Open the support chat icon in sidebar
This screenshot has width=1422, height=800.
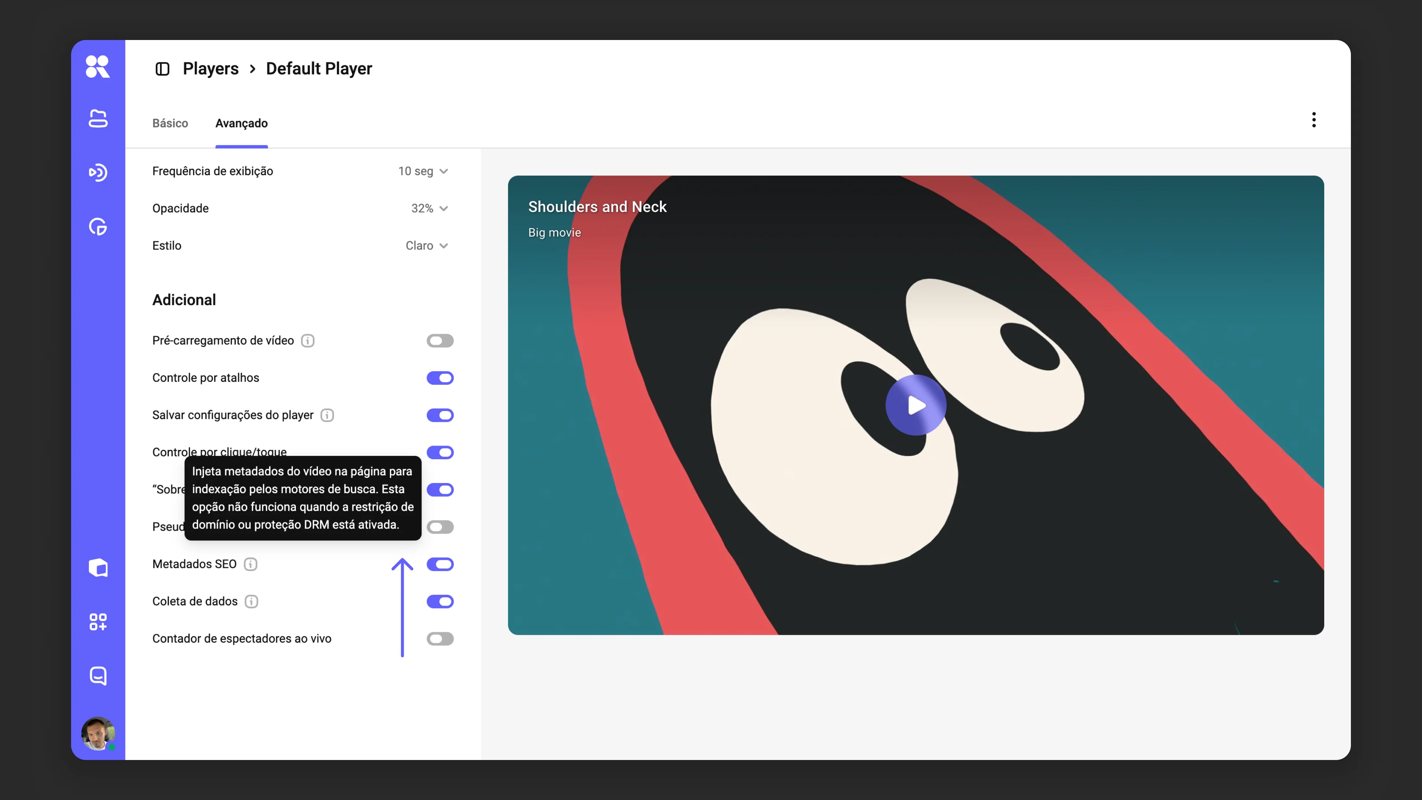pos(98,676)
